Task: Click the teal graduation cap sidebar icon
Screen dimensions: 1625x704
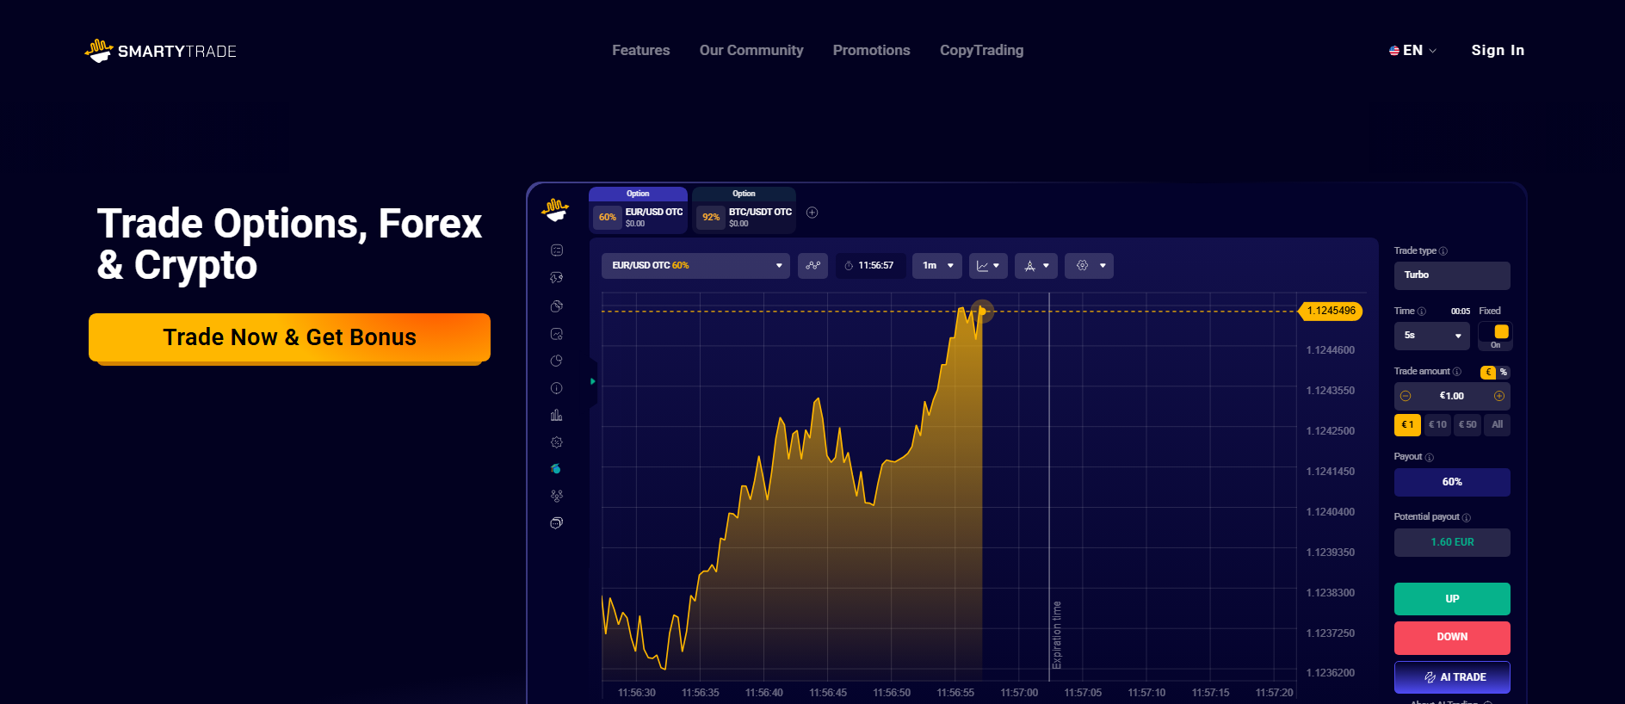Action: click(557, 469)
